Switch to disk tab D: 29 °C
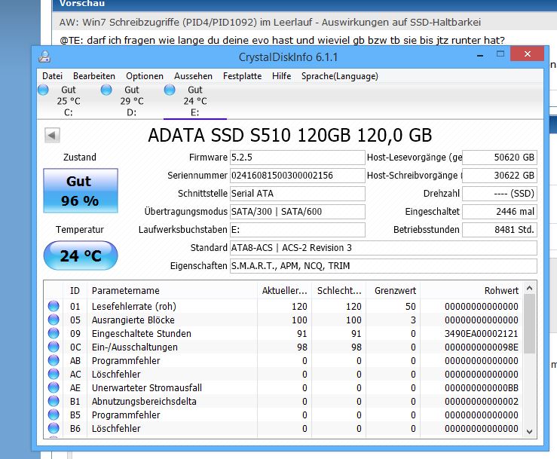Image resolution: width=557 pixels, height=459 pixels. point(132,101)
